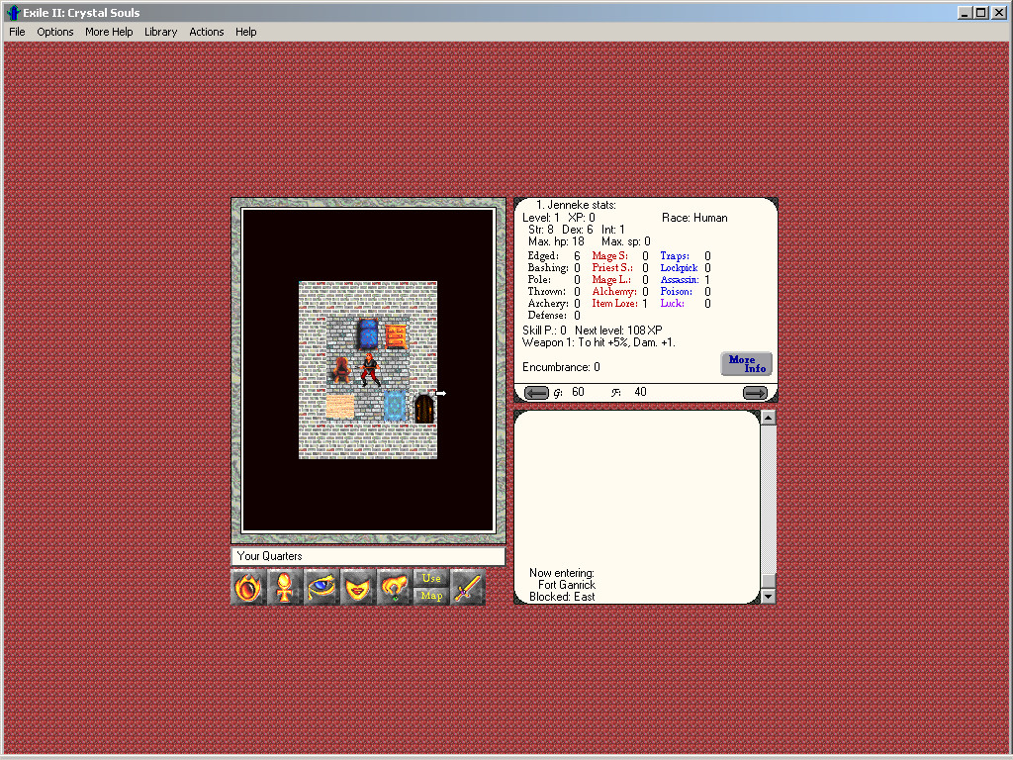Show next character with right arrow
The image size is (1013, 760).
pyautogui.click(x=755, y=392)
